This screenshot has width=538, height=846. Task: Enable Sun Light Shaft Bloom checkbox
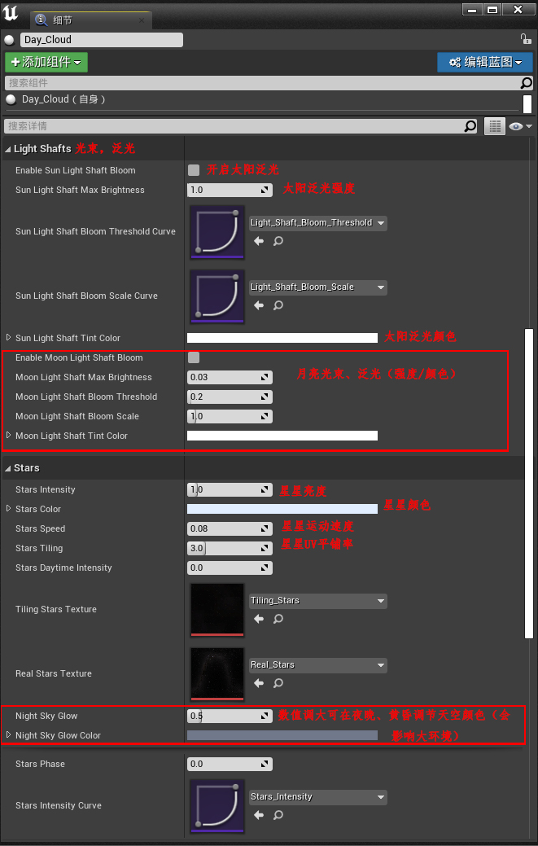(194, 170)
